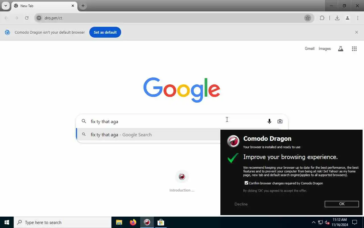Open the tab search dropdown arrow
The width and height of the screenshot is (364, 228).
point(5,6)
